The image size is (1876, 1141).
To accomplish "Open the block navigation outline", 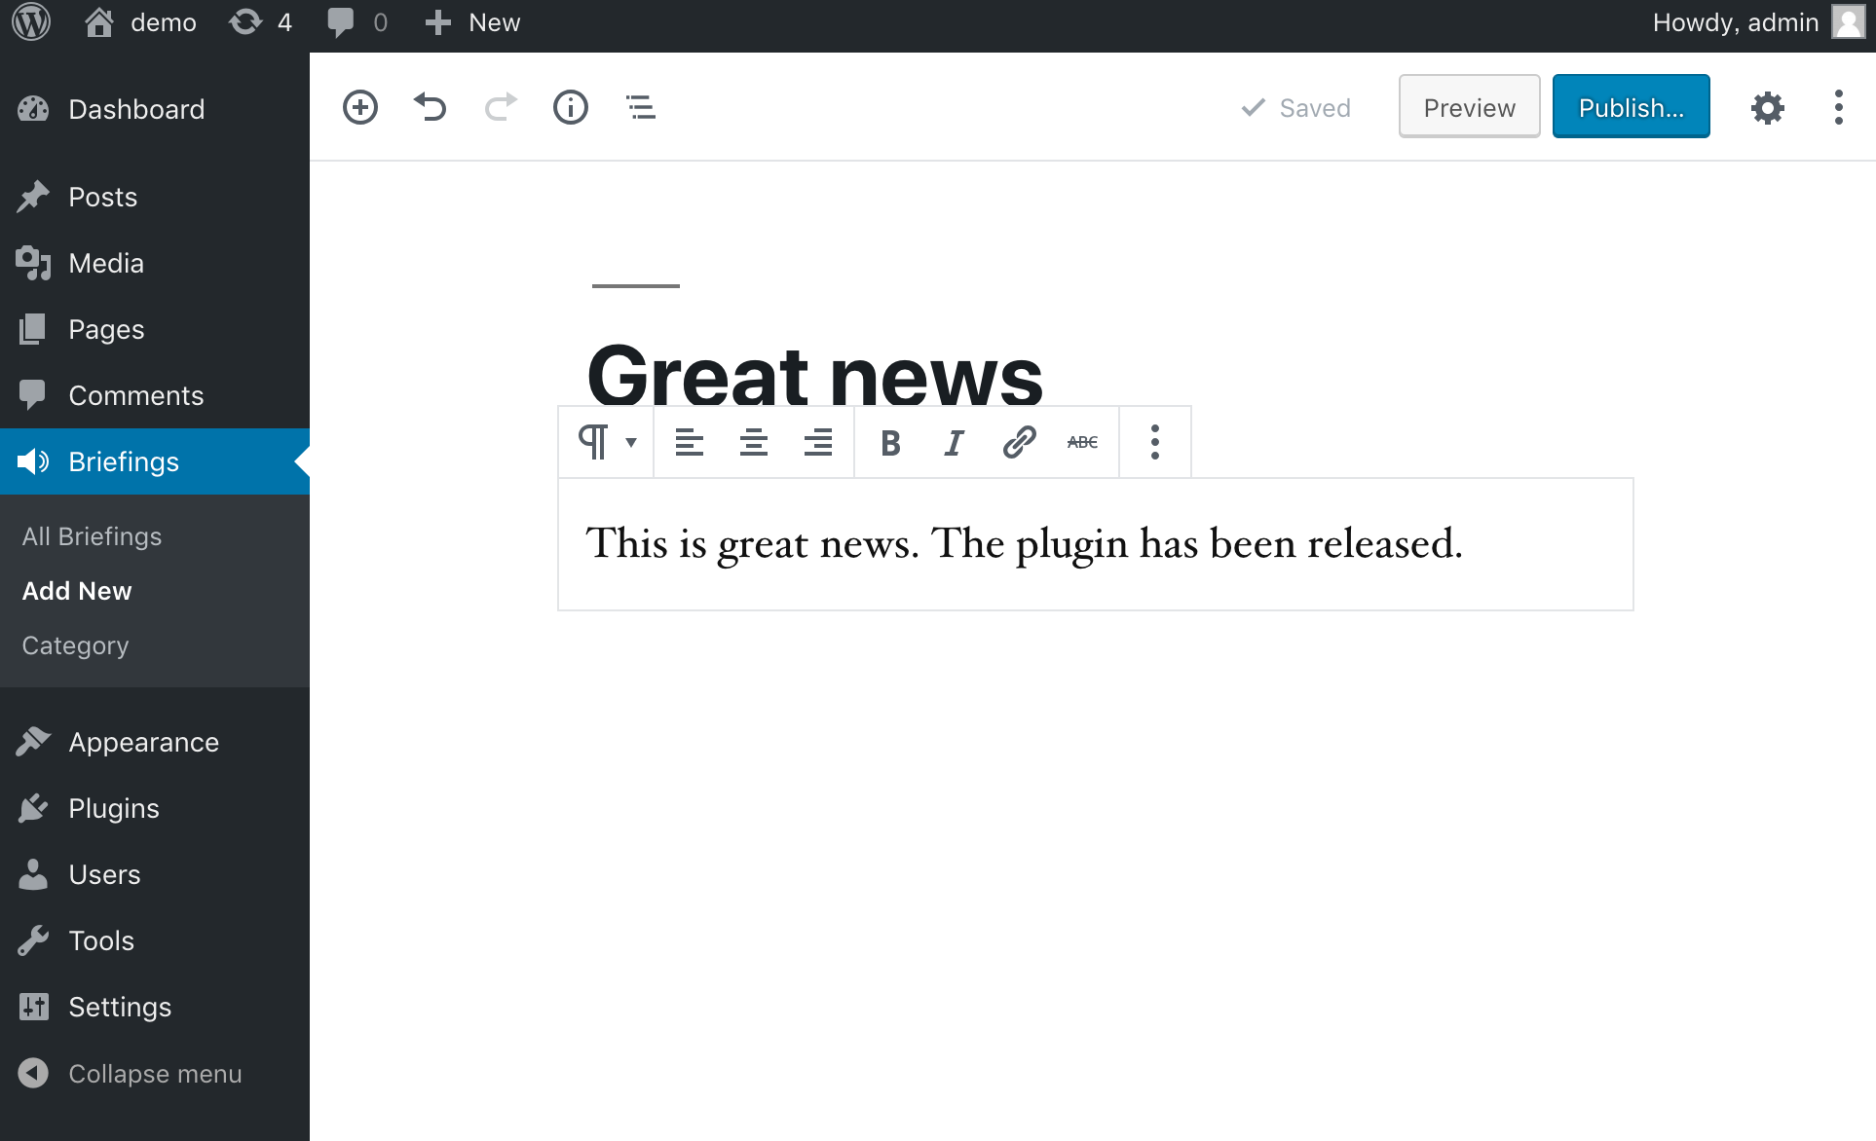I will [640, 107].
